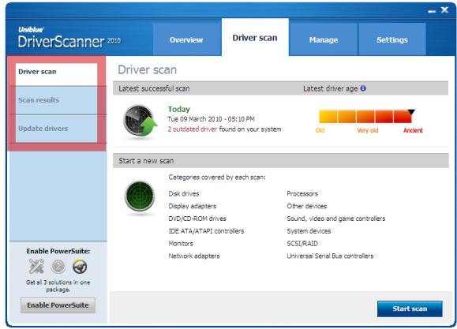Screen dimensions: 457x329
Task: Click the info icon beside Latest driver age
Action: pyautogui.click(x=363, y=88)
